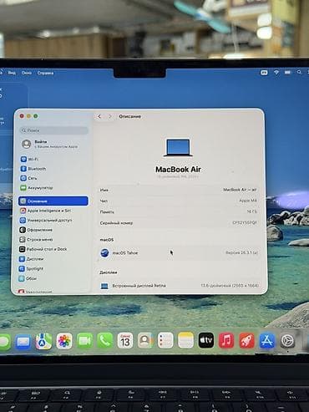Open the Phone app in the Dock

click(x=105, y=340)
